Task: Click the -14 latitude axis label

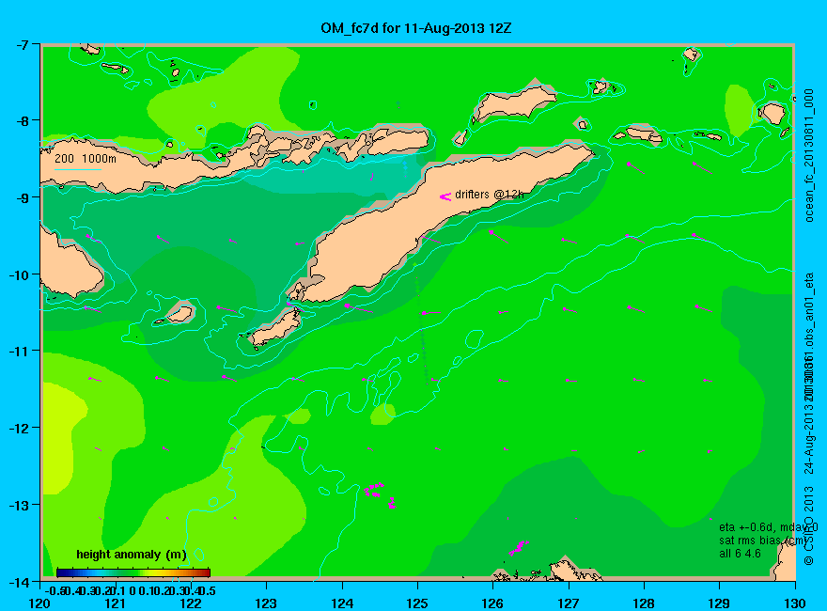Action: [x=19, y=582]
